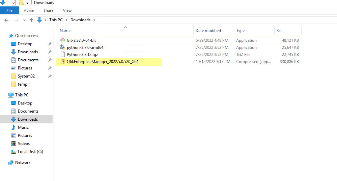Open the File ribbon tab

click(x=9, y=10)
